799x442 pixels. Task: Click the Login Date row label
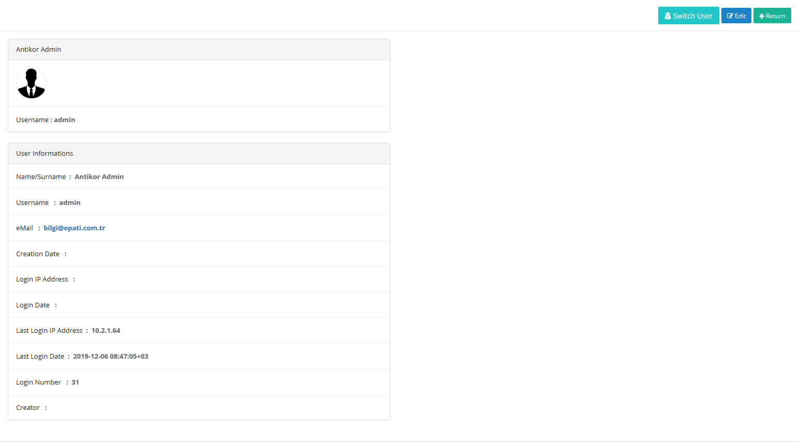pyautogui.click(x=33, y=305)
